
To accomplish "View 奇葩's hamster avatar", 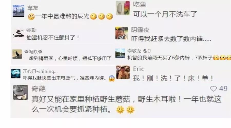I will 21,92.
